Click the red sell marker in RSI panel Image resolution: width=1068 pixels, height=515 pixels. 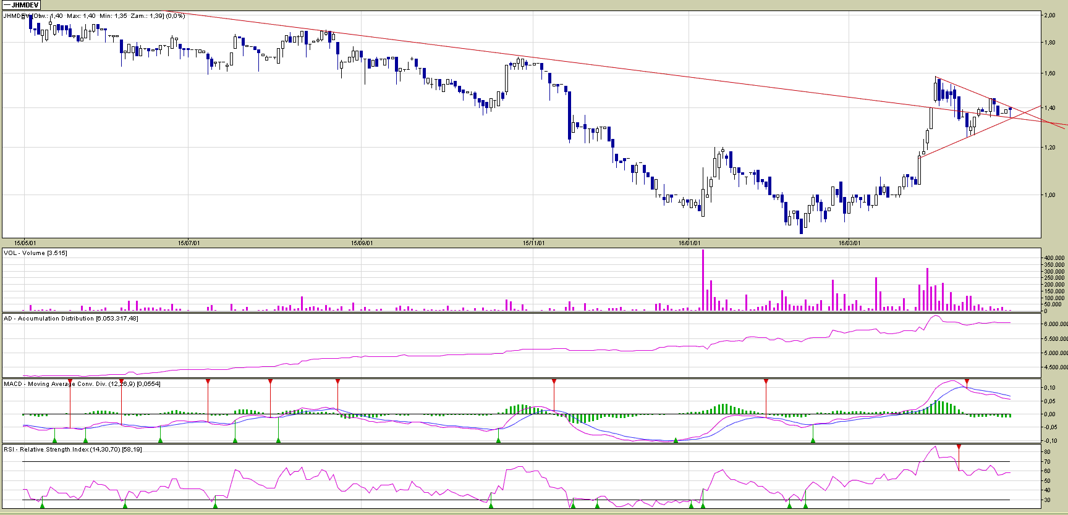tap(959, 446)
